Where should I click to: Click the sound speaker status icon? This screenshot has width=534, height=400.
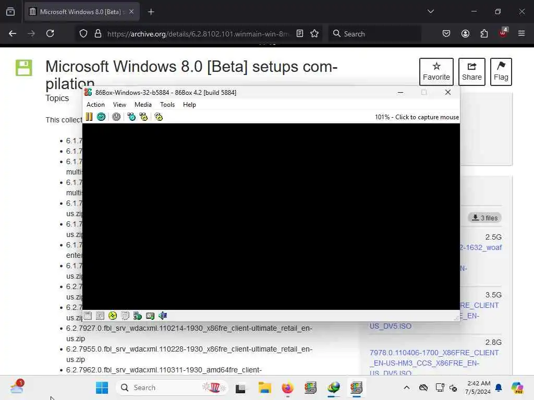point(163,316)
